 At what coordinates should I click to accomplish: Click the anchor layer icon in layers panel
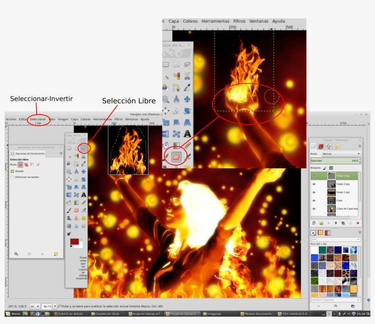[x=350, y=223]
